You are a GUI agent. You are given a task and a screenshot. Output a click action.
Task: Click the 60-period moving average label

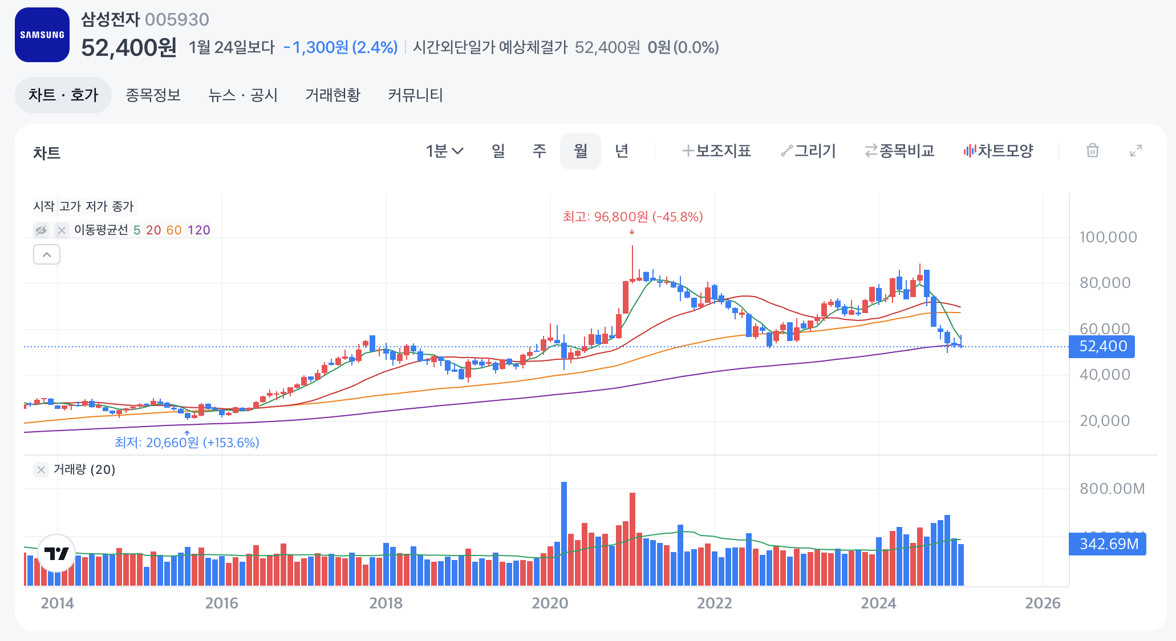[x=174, y=230]
